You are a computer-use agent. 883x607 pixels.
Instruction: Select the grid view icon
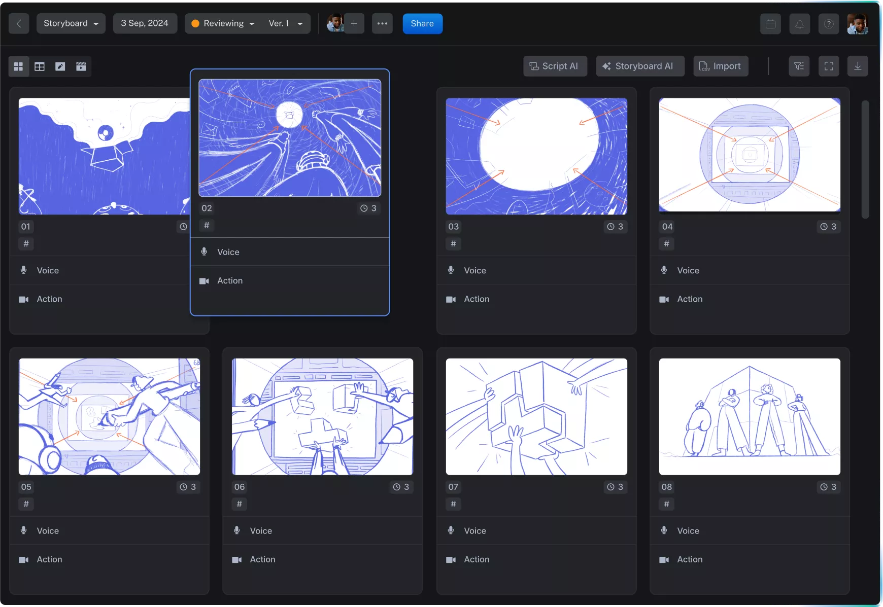pyautogui.click(x=18, y=66)
